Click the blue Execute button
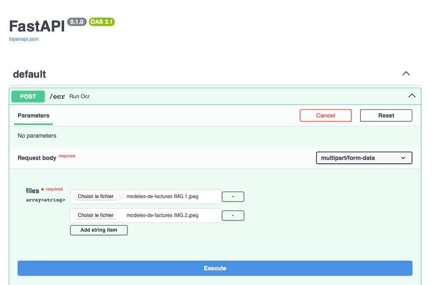 pos(215,268)
